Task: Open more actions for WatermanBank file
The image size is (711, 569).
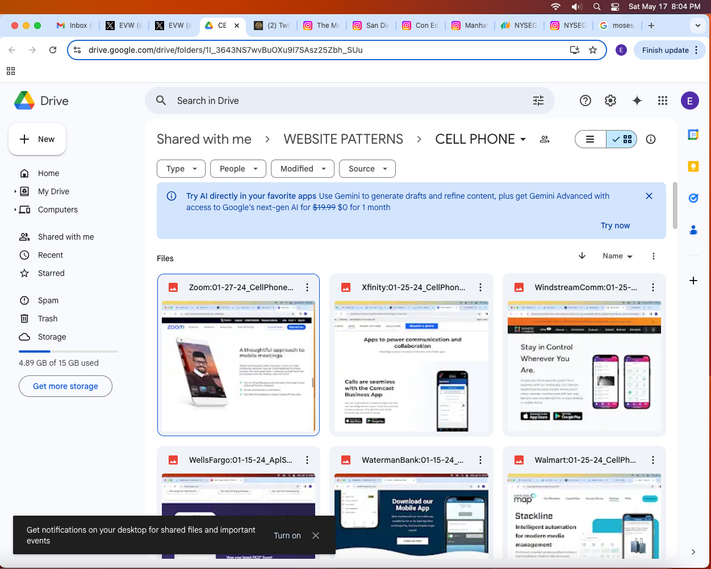Action: coord(480,460)
